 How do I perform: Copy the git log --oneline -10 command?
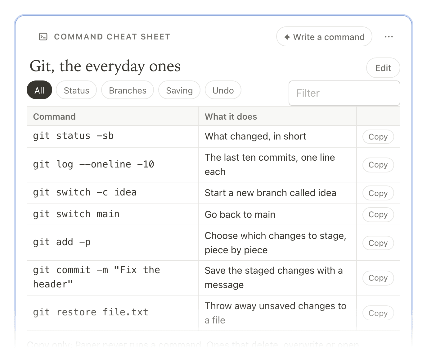click(378, 165)
